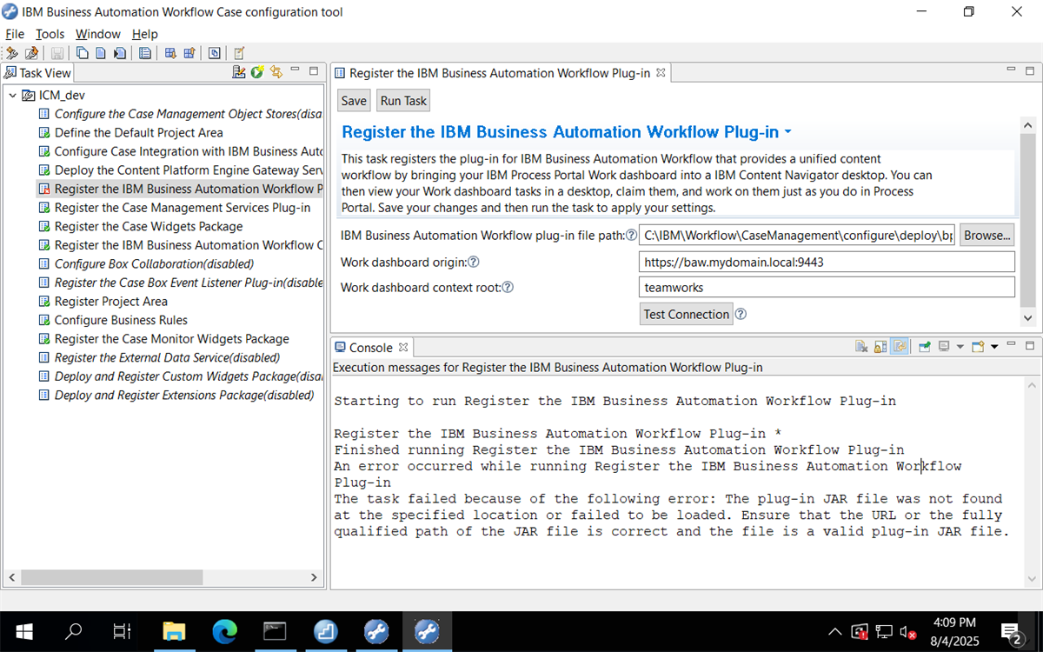Click the grid with up arrow icon

click(189, 53)
